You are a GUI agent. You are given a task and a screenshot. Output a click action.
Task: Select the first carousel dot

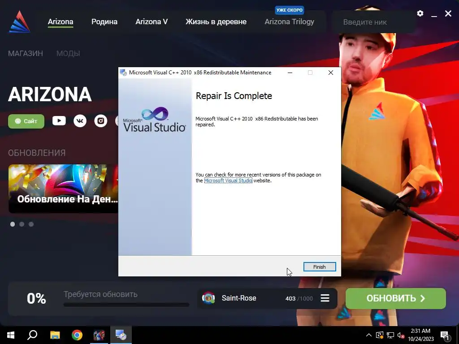13,224
